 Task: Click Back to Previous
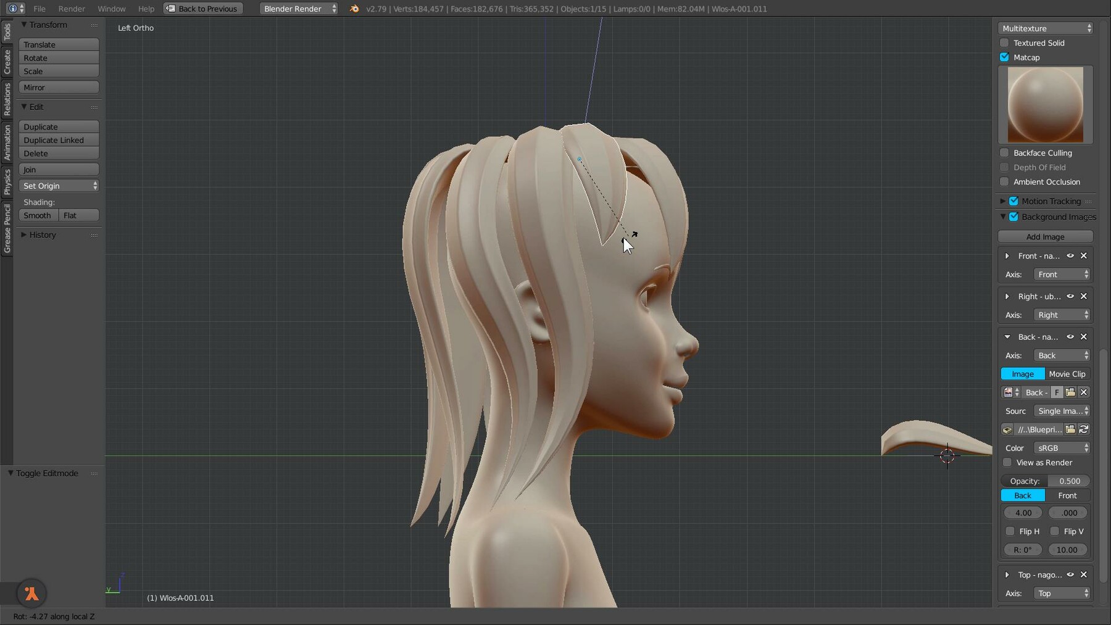[x=203, y=9]
